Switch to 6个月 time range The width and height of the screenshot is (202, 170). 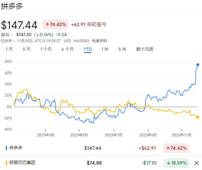pos(67,49)
